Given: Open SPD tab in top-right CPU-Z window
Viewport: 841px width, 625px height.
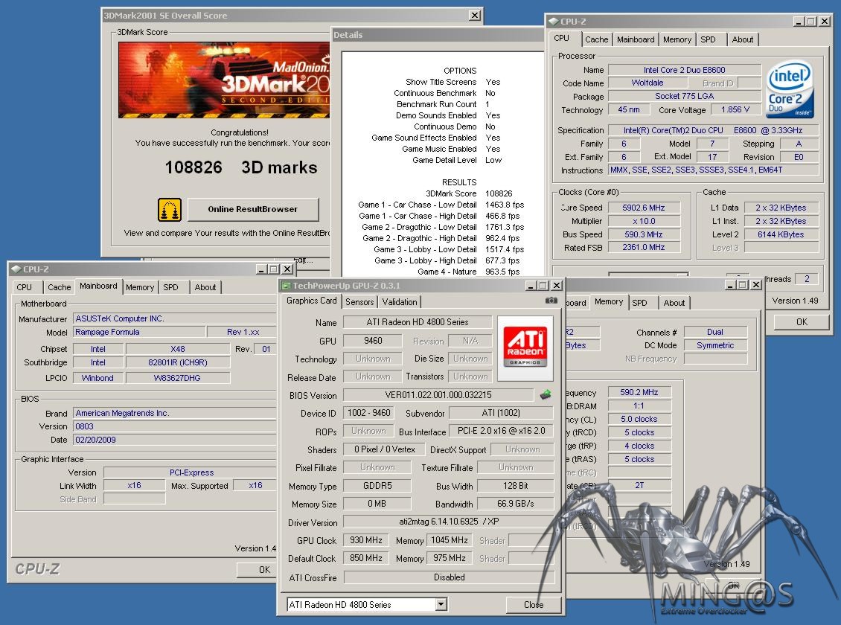Looking at the screenshot, I should click(708, 39).
